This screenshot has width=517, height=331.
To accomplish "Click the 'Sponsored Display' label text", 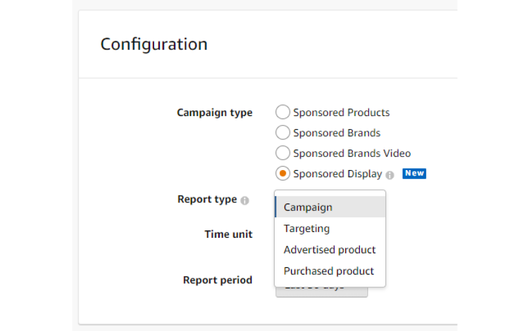I will tap(337, 174).
